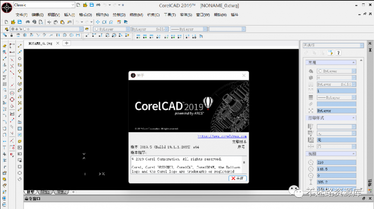This screenshot has height=209, width=374.
Task: Select the Line tool in draw toolbar
Action: [19, 46]
